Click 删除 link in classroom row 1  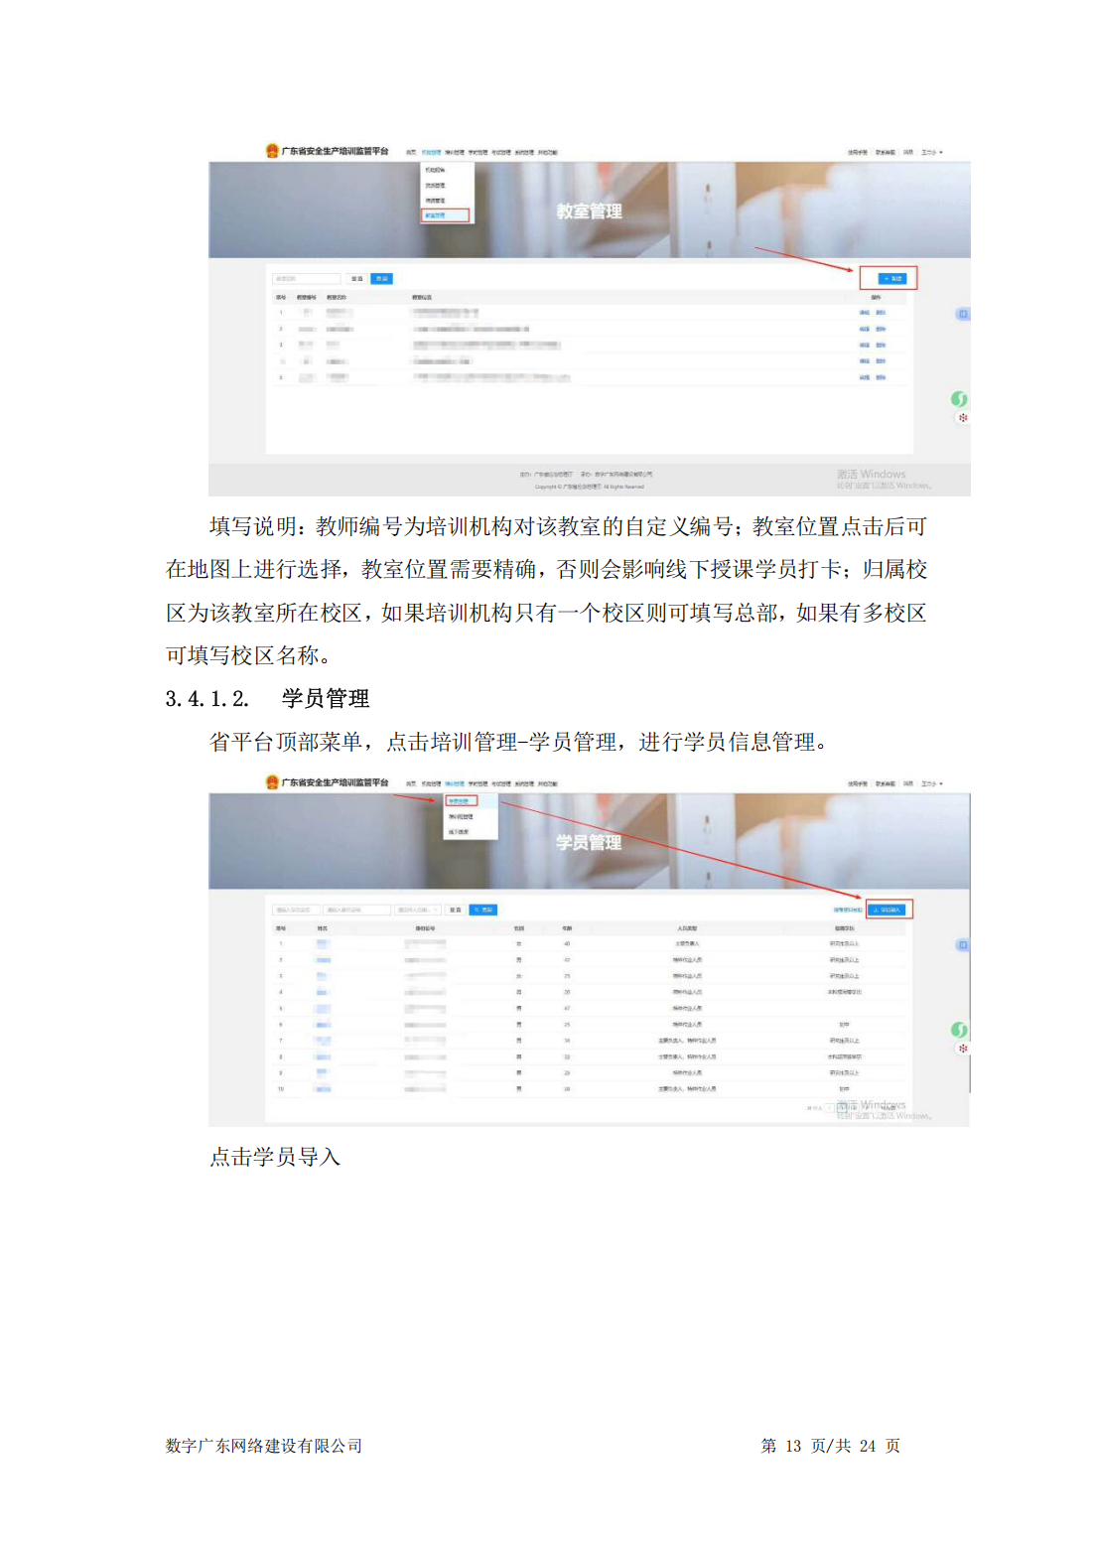click(881, 313)
